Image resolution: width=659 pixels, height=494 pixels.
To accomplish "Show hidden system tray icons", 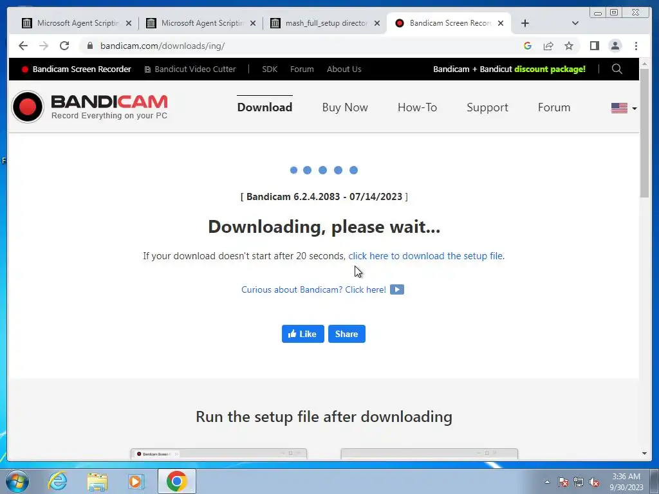I will coord(547,482).
